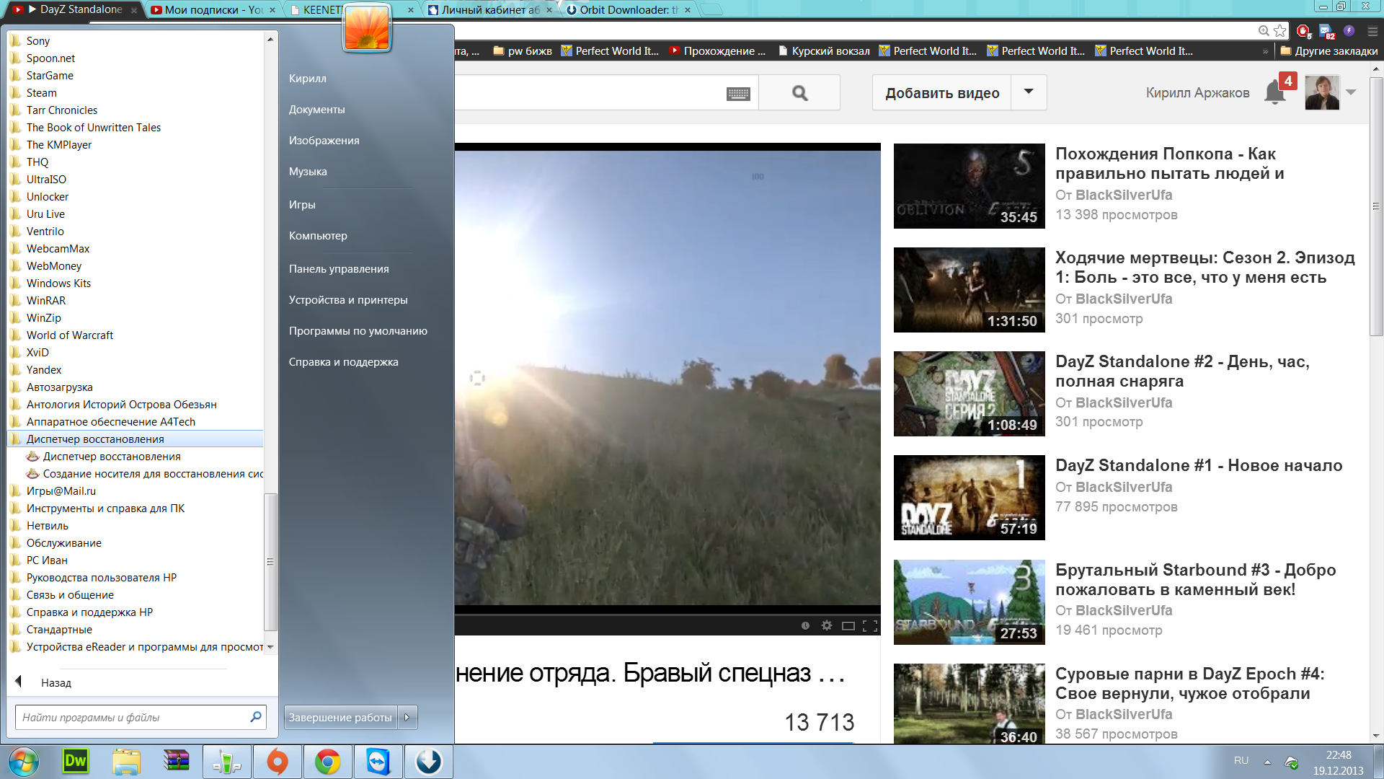The image size is (1384, 779).
Task: Open the Курский вокзал bookmark
Action: 824,50
